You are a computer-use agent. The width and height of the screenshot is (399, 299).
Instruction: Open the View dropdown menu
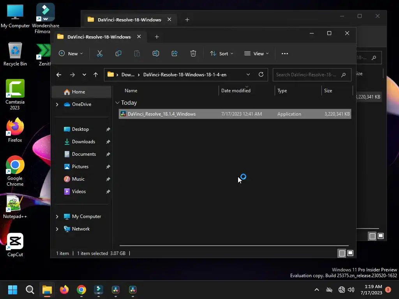256,54
